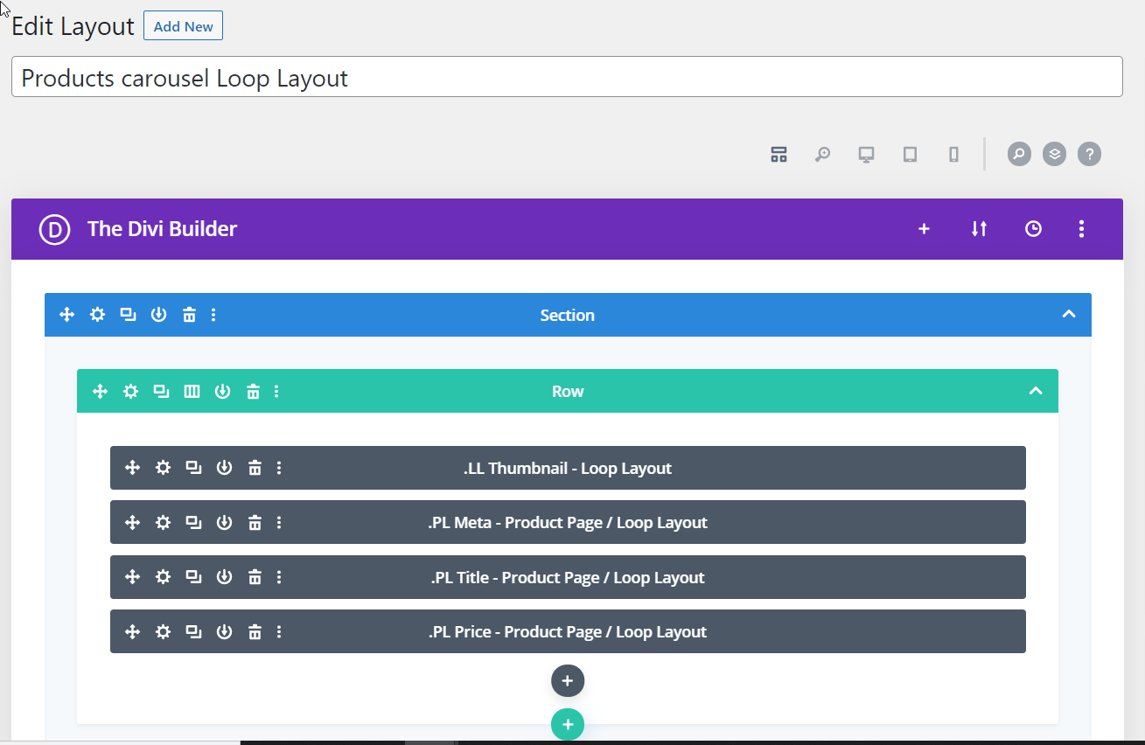The width and height of the screenshot is (1145, 745).
Task: Open editing history clock icon
Action: click(x=1033, y=229)
